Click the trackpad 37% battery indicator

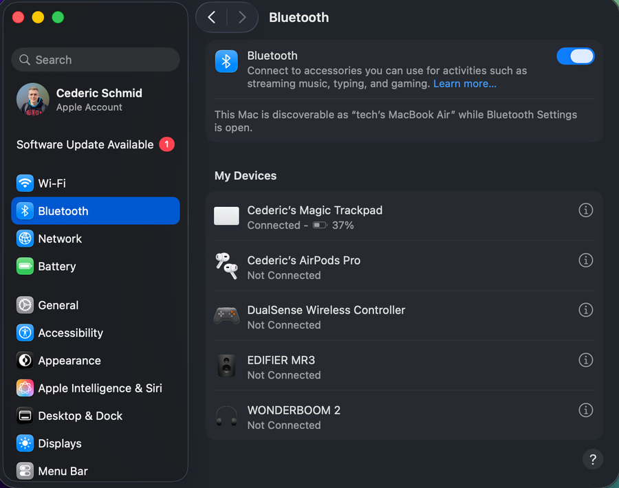[333, 225]
